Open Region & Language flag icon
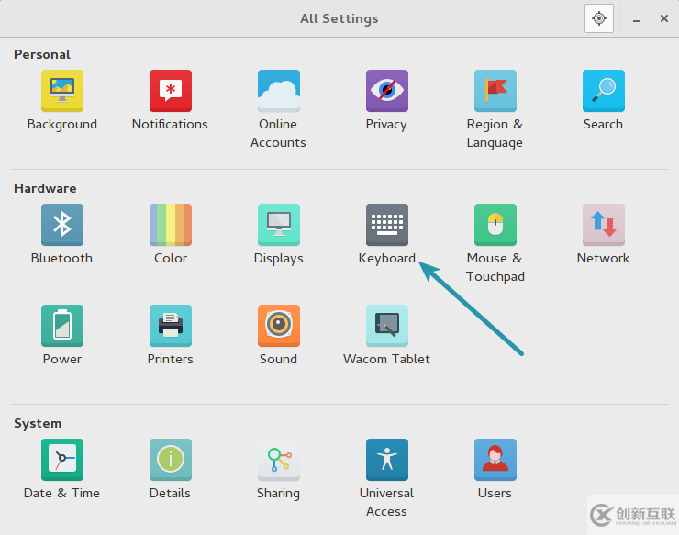679x535 pixels. (495, 91)
